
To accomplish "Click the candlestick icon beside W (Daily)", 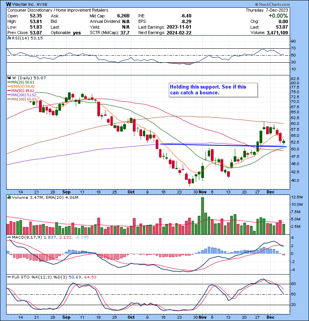I will click(9, 78).
